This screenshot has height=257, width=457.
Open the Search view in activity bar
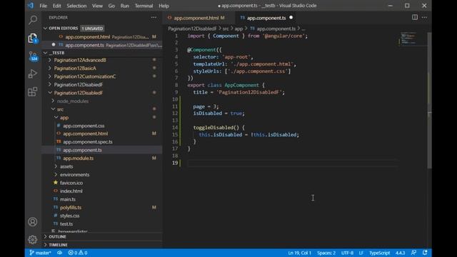33,20
